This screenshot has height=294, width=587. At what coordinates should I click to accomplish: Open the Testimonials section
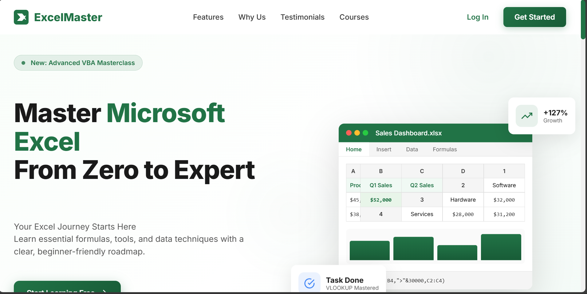302,17
